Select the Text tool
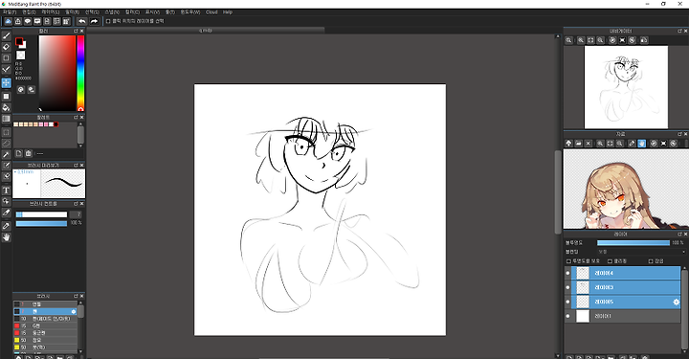This screenshot has height=359, width=689. click(x=6, y=191)
